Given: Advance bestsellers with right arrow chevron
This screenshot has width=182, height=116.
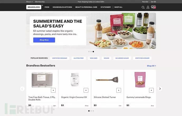Looking at the screenshot, I should pyautogui.click(x=160, y=89).
